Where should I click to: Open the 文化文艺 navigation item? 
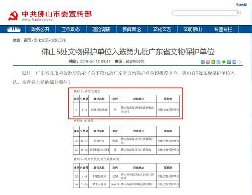pyautogui.click(x=162, y=29)
